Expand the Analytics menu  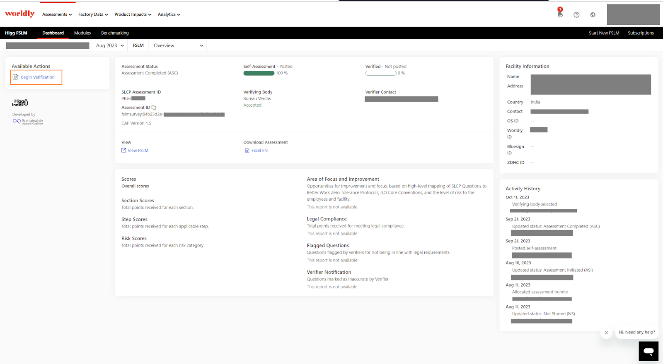click(x=169, y=14)
